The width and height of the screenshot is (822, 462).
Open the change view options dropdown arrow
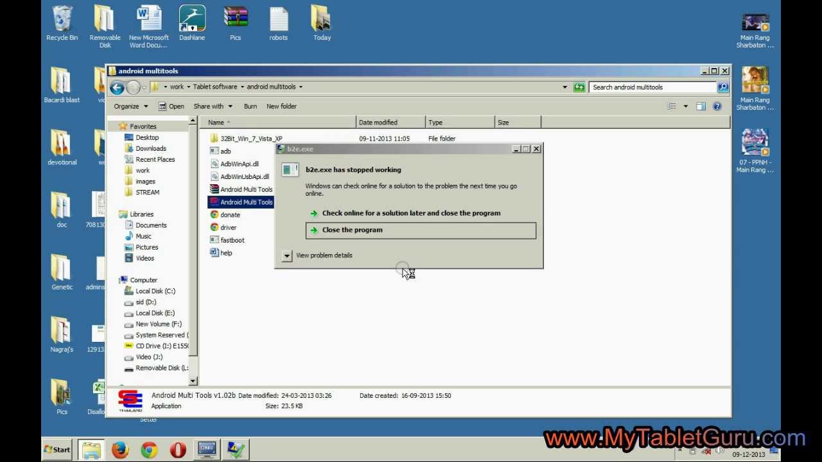point(685,107)
